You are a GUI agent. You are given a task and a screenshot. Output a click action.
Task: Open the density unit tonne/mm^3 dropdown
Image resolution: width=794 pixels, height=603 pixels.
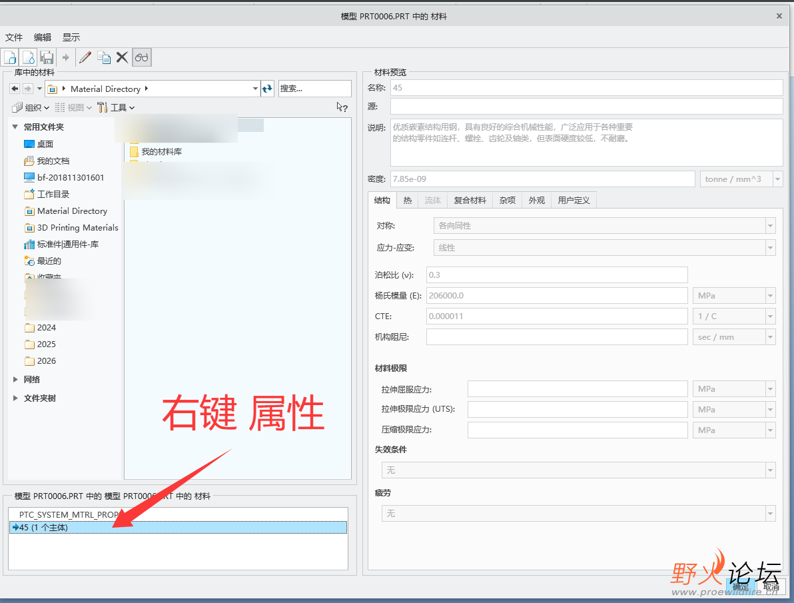click(x=776, y=179)
